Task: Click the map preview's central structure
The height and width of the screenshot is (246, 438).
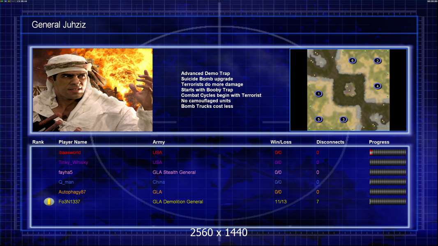Action: click(349, 89)
